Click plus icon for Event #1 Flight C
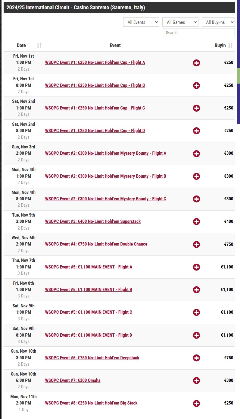The width and height of the screenshot is (240, 419). [196, 108]
